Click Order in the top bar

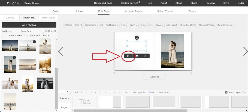241,3
